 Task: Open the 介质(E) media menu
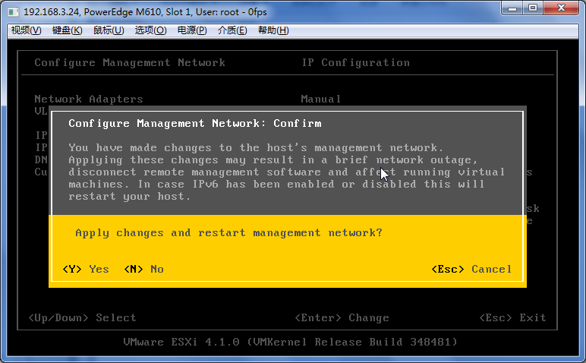(x=232, y=30)
